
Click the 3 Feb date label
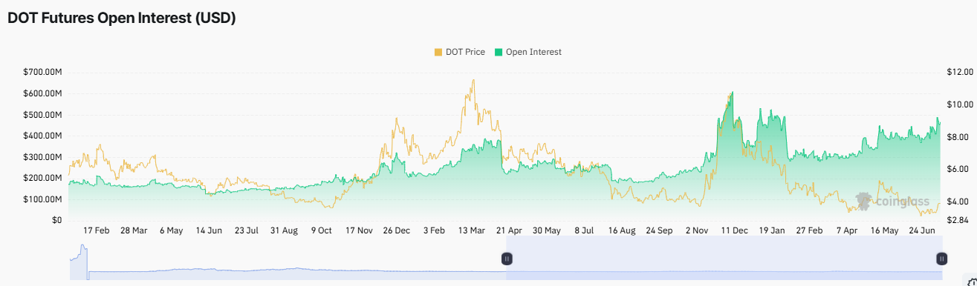click(x=434, y=231)
